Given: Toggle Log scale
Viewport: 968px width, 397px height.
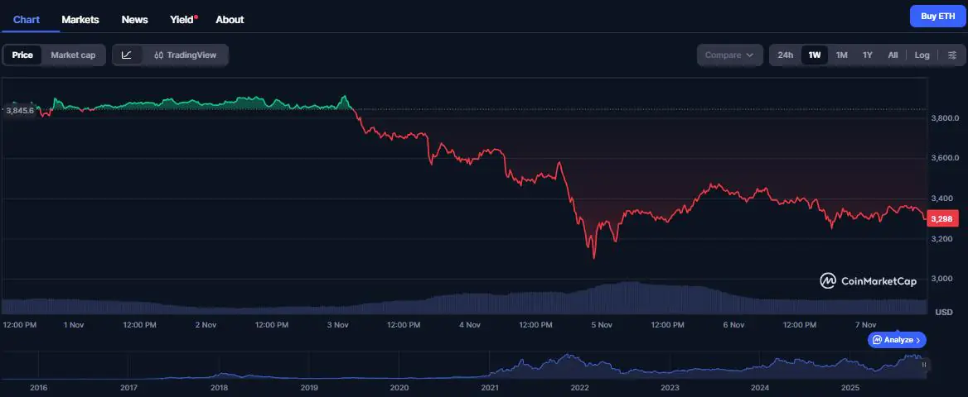Looking at the screenshot, I should 922,55.
